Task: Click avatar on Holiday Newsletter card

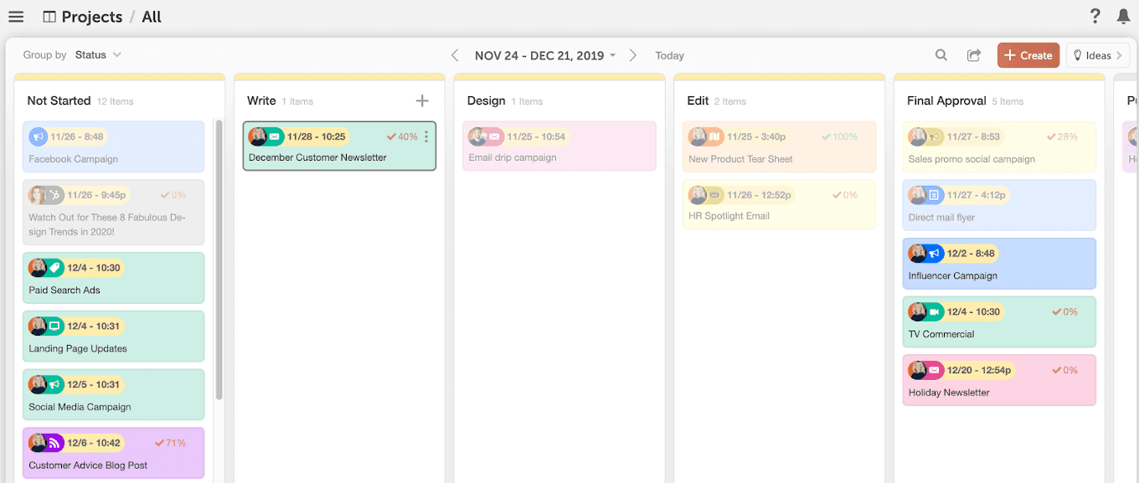Action: click(x=917, y=370)
